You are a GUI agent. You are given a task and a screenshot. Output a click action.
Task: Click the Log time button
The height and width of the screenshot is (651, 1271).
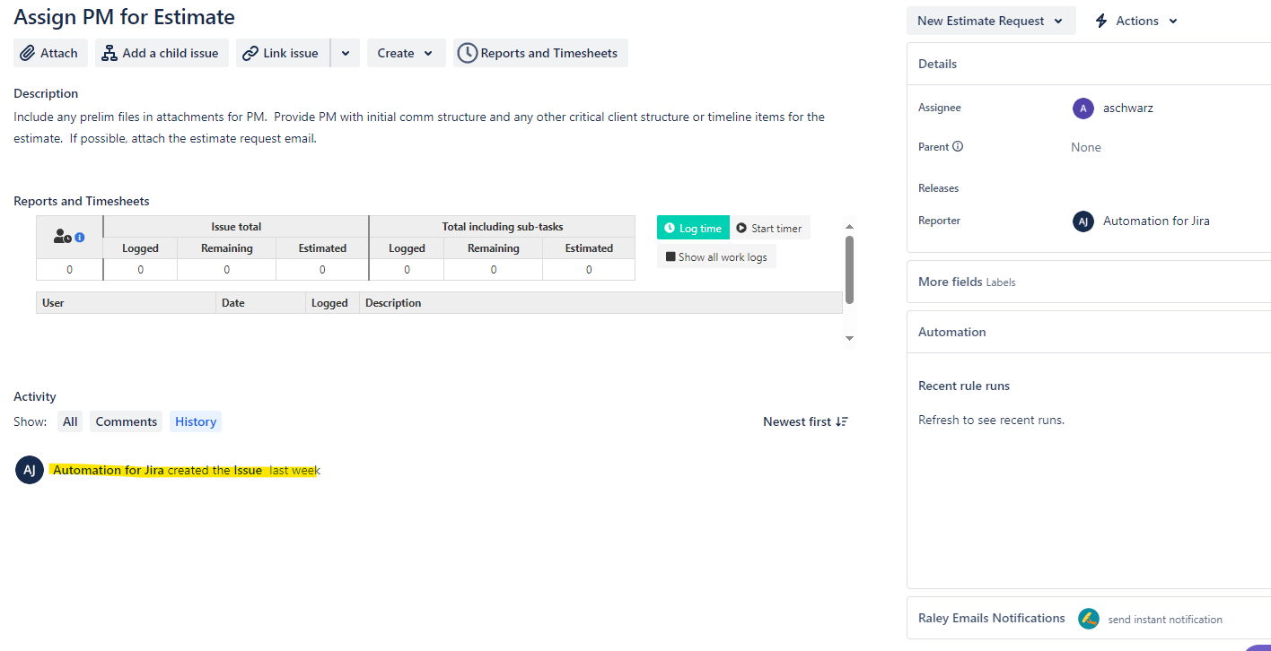pyautogui.click(x=692, y=228)
